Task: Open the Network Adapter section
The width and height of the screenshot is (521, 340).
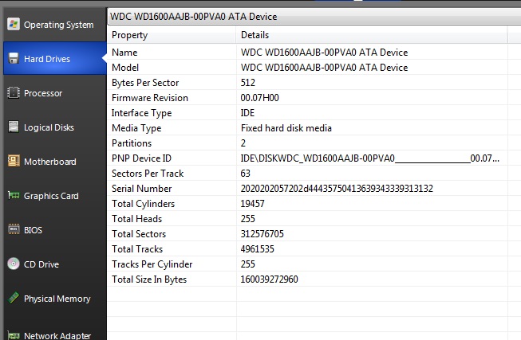Action: [57, 334]
